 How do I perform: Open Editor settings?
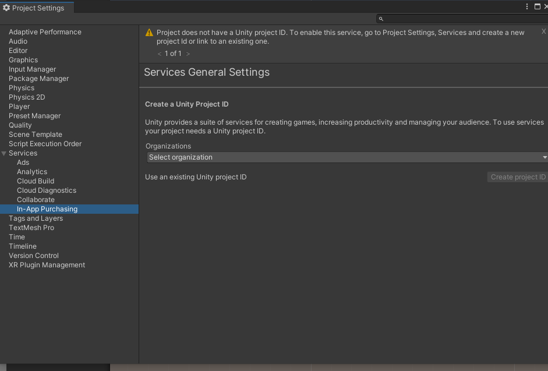18,51
